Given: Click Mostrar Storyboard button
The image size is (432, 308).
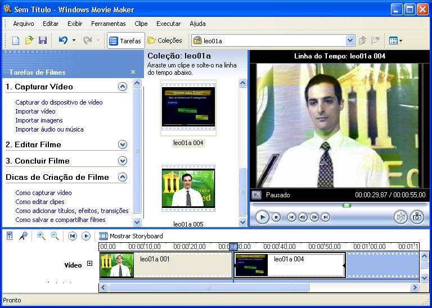Looking at the screenshot, I should click(131, 236).
